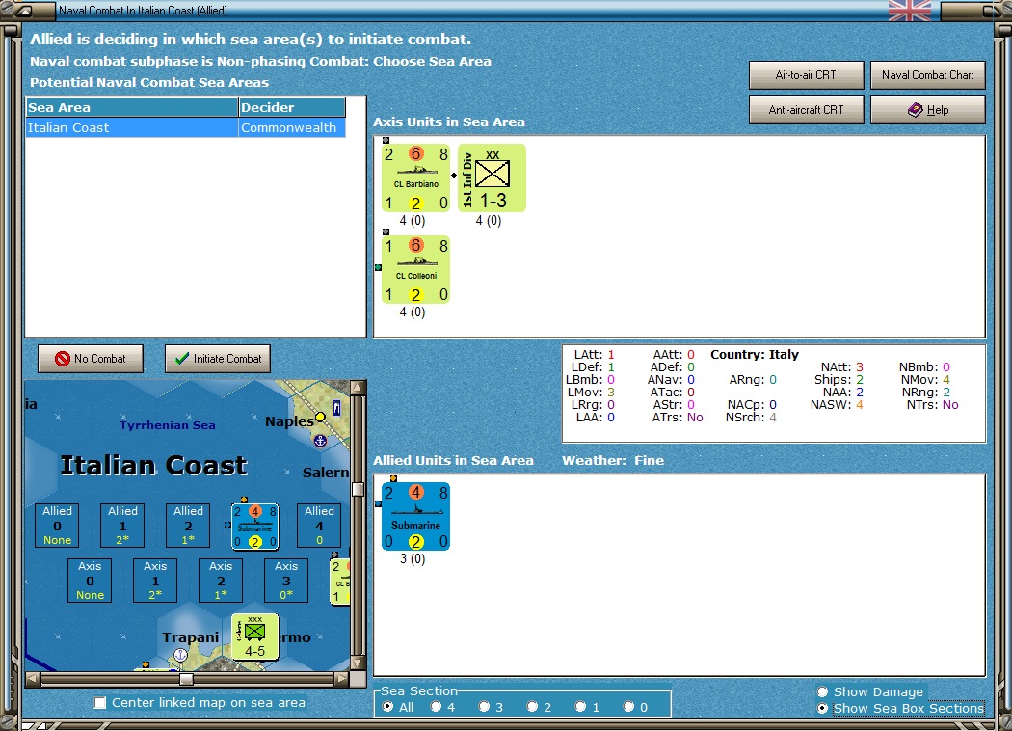Image resolution: width=1012 pixels, height=731 pixels.
Task: Click the Trapani port anchor icon
Action: (x=181, y=655)
